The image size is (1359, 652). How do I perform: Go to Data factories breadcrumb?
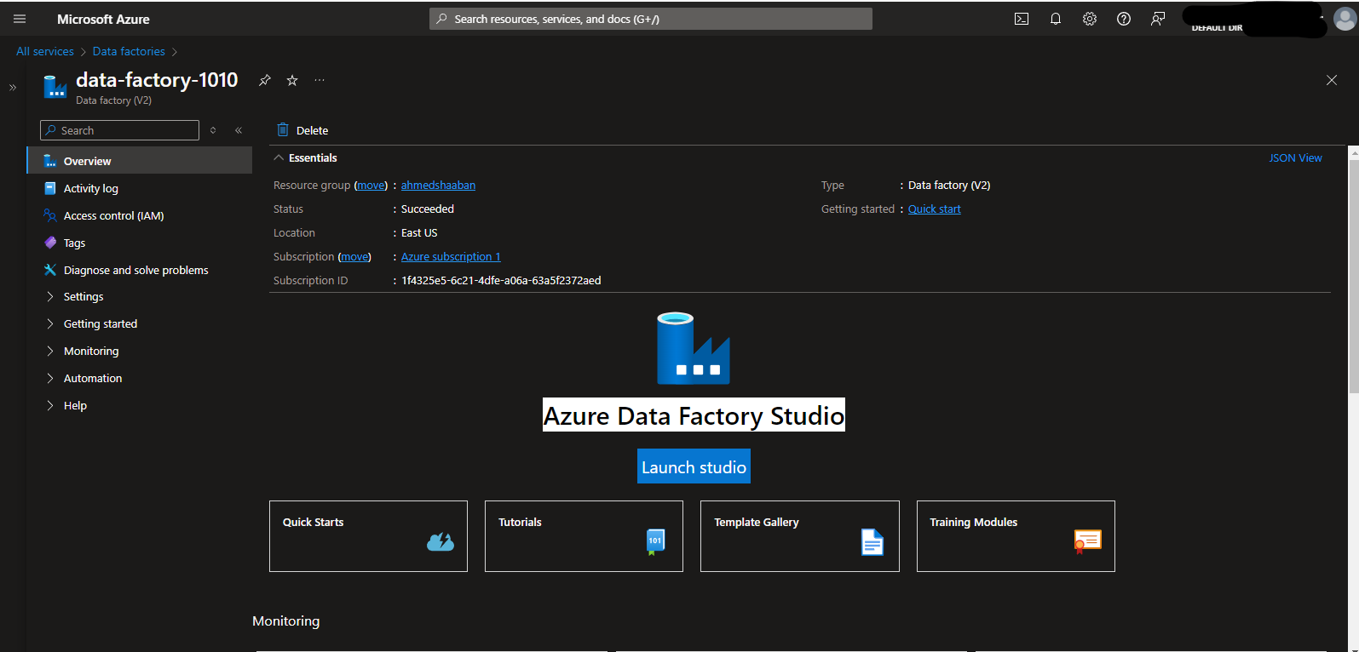pos(129,51)
